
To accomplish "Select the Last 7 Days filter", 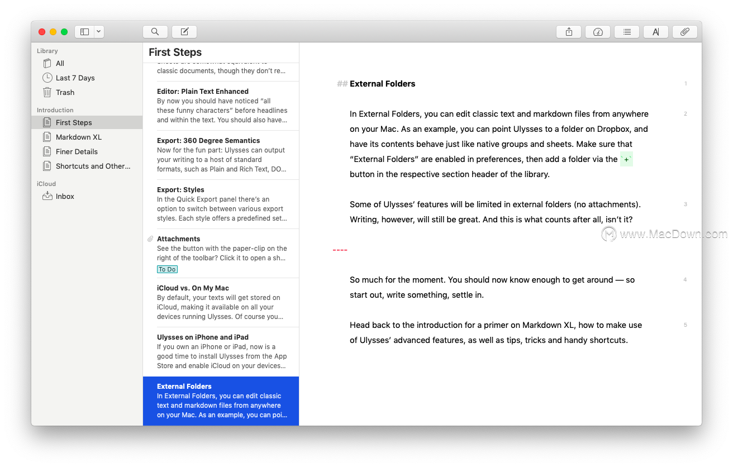I will point(87,78).
